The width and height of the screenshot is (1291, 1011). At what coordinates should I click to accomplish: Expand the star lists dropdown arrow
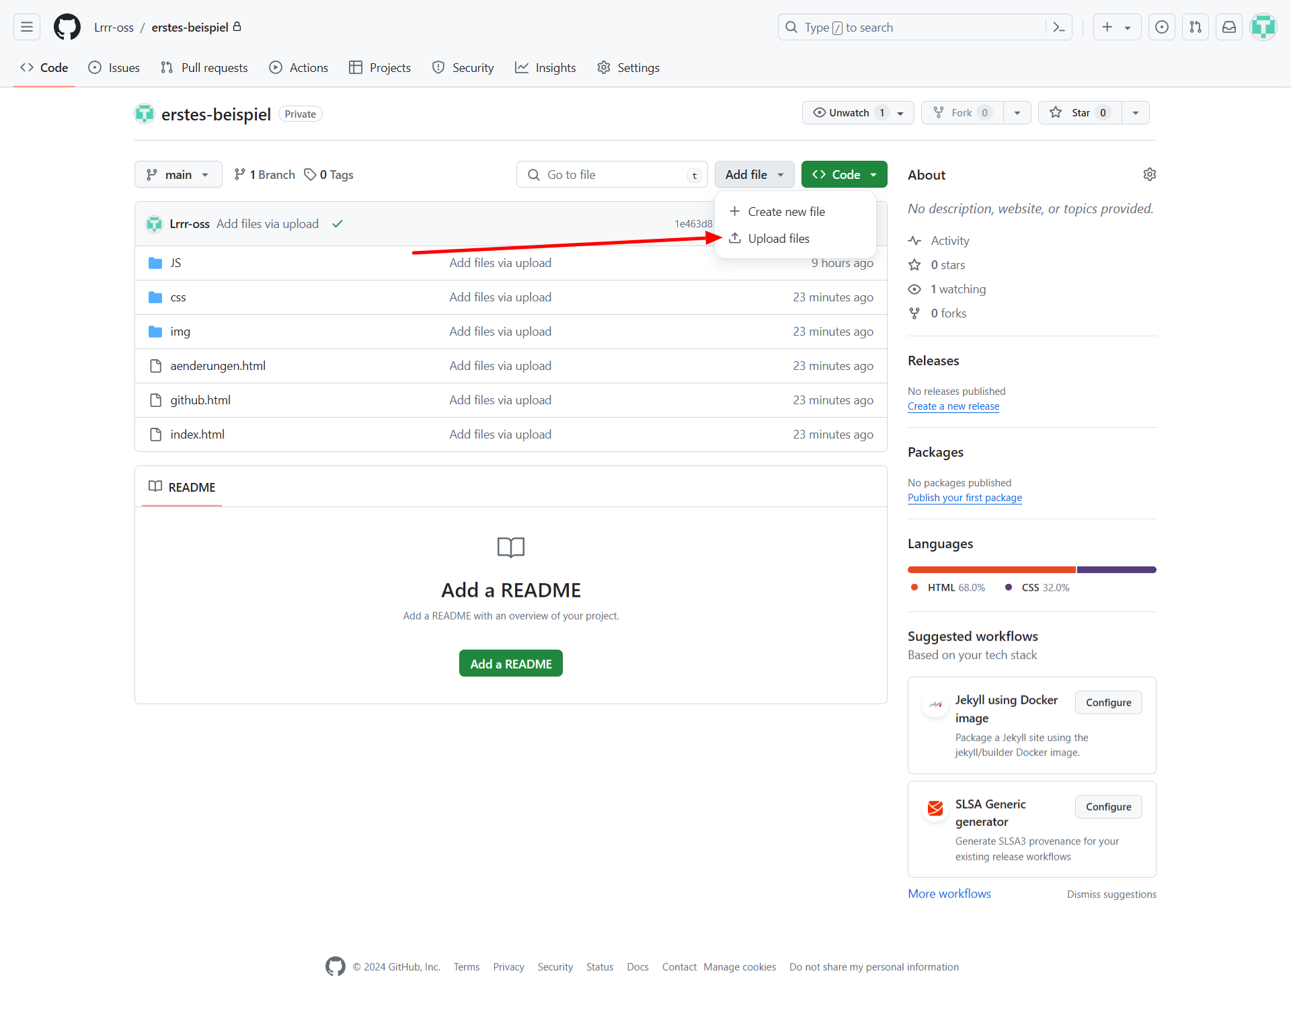[1135, 113]
